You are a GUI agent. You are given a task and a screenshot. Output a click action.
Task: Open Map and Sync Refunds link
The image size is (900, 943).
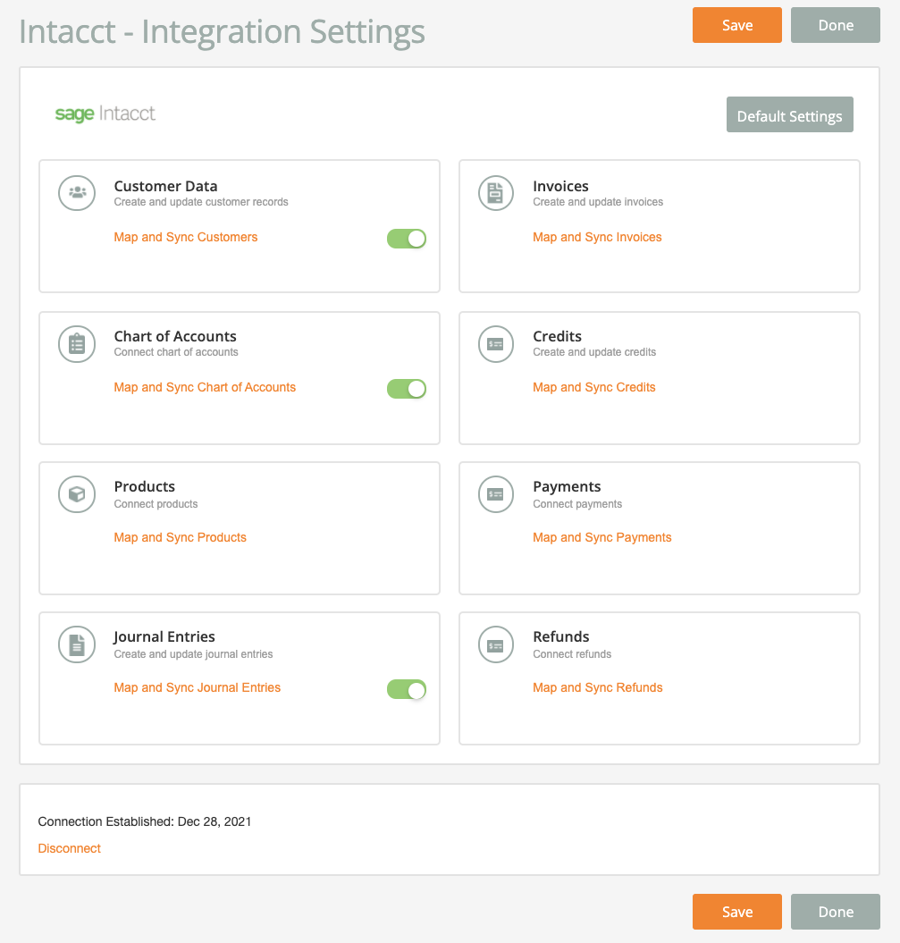598,687
